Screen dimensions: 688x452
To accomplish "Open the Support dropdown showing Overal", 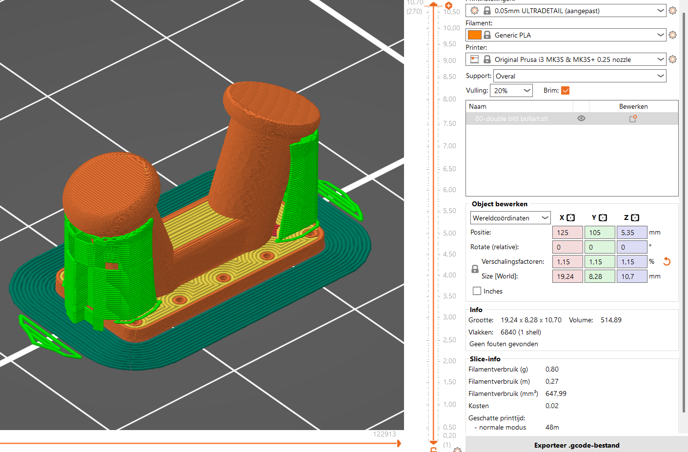I will point(580,76).
